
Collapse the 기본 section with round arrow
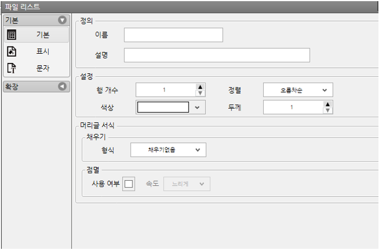[x=62, y=20]
